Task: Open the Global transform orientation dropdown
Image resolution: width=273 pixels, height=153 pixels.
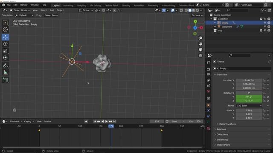Action: click(86, 10)
